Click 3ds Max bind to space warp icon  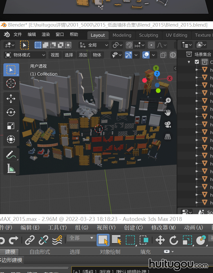click(x=57, y=240)
